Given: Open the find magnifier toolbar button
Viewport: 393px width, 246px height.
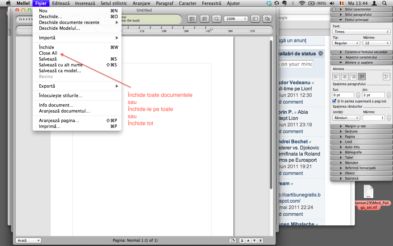Looking at the screenshot, I should coord(216,19).
